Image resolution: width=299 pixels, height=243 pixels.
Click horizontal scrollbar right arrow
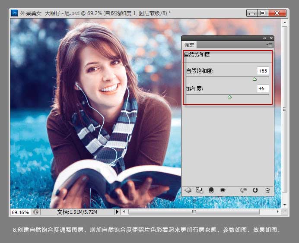tap(278, 211)
